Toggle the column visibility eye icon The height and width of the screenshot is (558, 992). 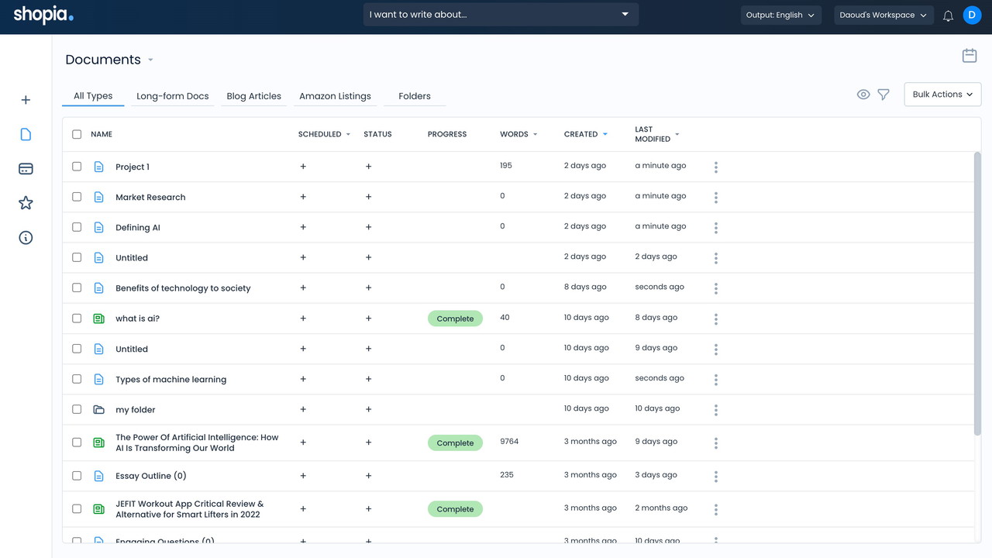coord(863,95)
